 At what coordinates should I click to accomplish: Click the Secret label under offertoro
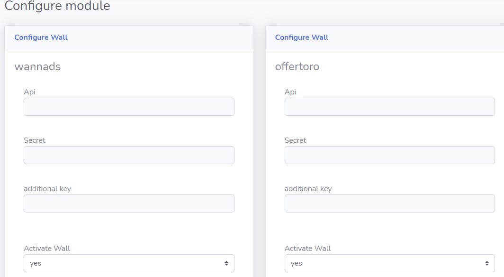(x=295, y=140)
